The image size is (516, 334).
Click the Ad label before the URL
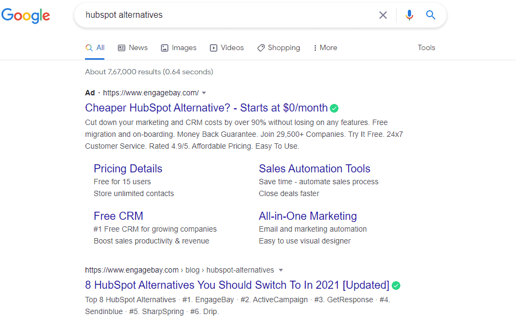[x=90, y=93]
